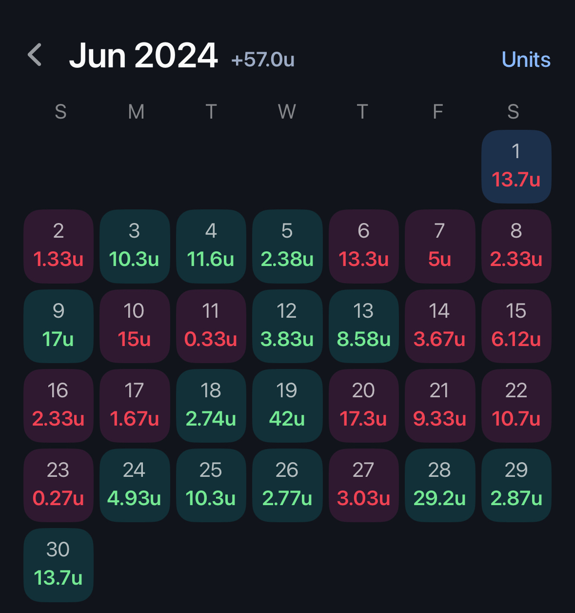
Task: Open day 2 with 1.33u loss
Action: 59,246
